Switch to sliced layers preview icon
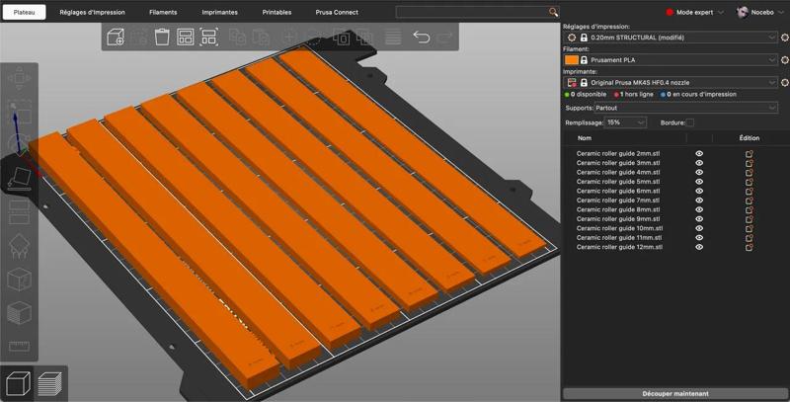The width and height of the screenshot is (790, 402). [x=49, y=383]
